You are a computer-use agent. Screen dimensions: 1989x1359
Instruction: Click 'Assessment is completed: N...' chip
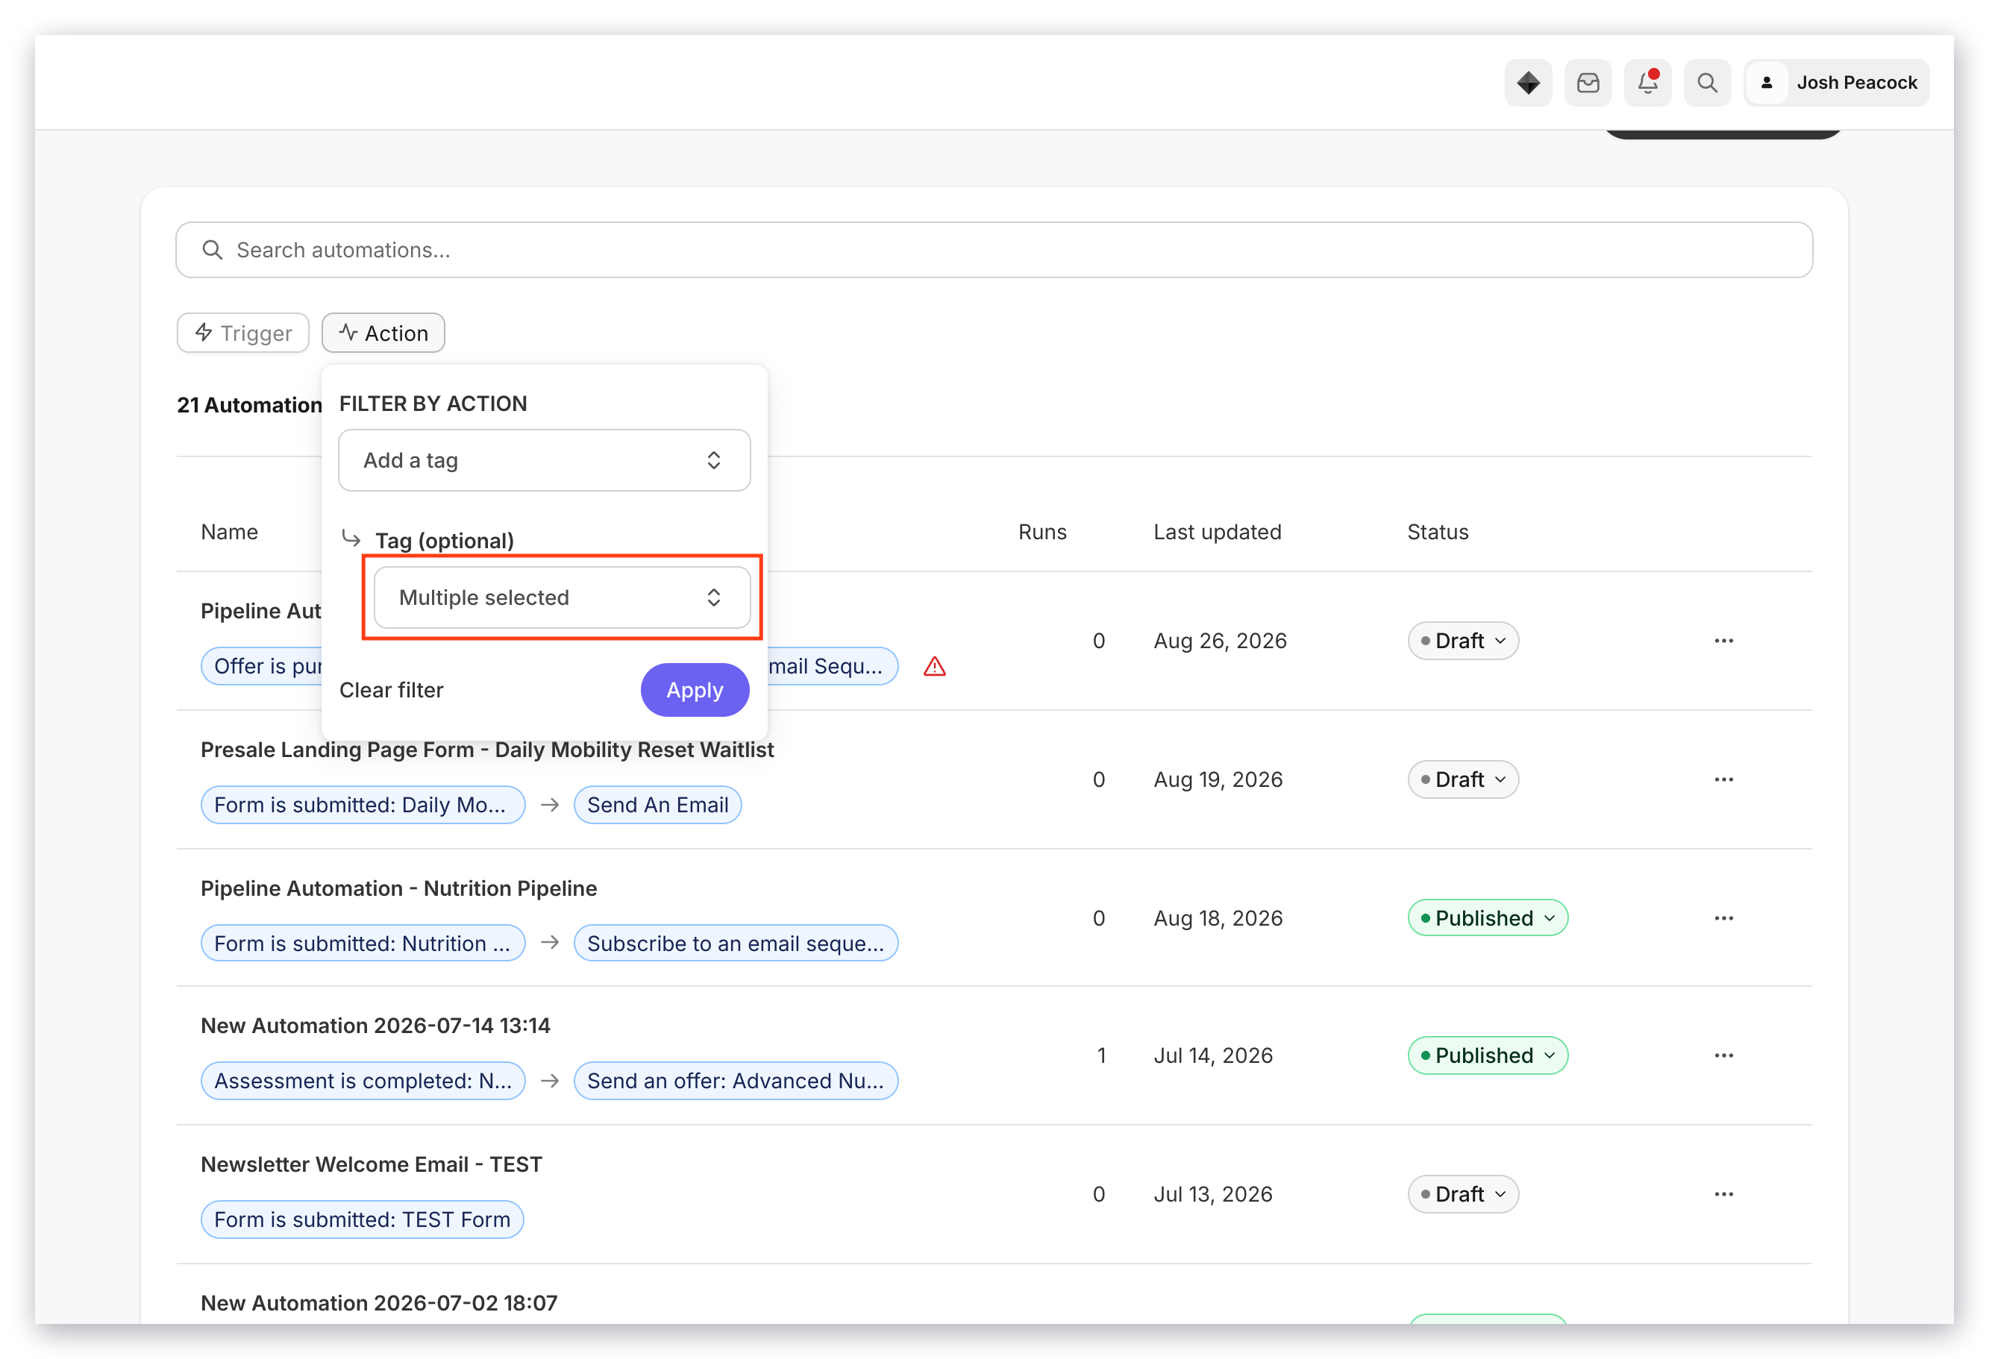(x=363, y=1081)
